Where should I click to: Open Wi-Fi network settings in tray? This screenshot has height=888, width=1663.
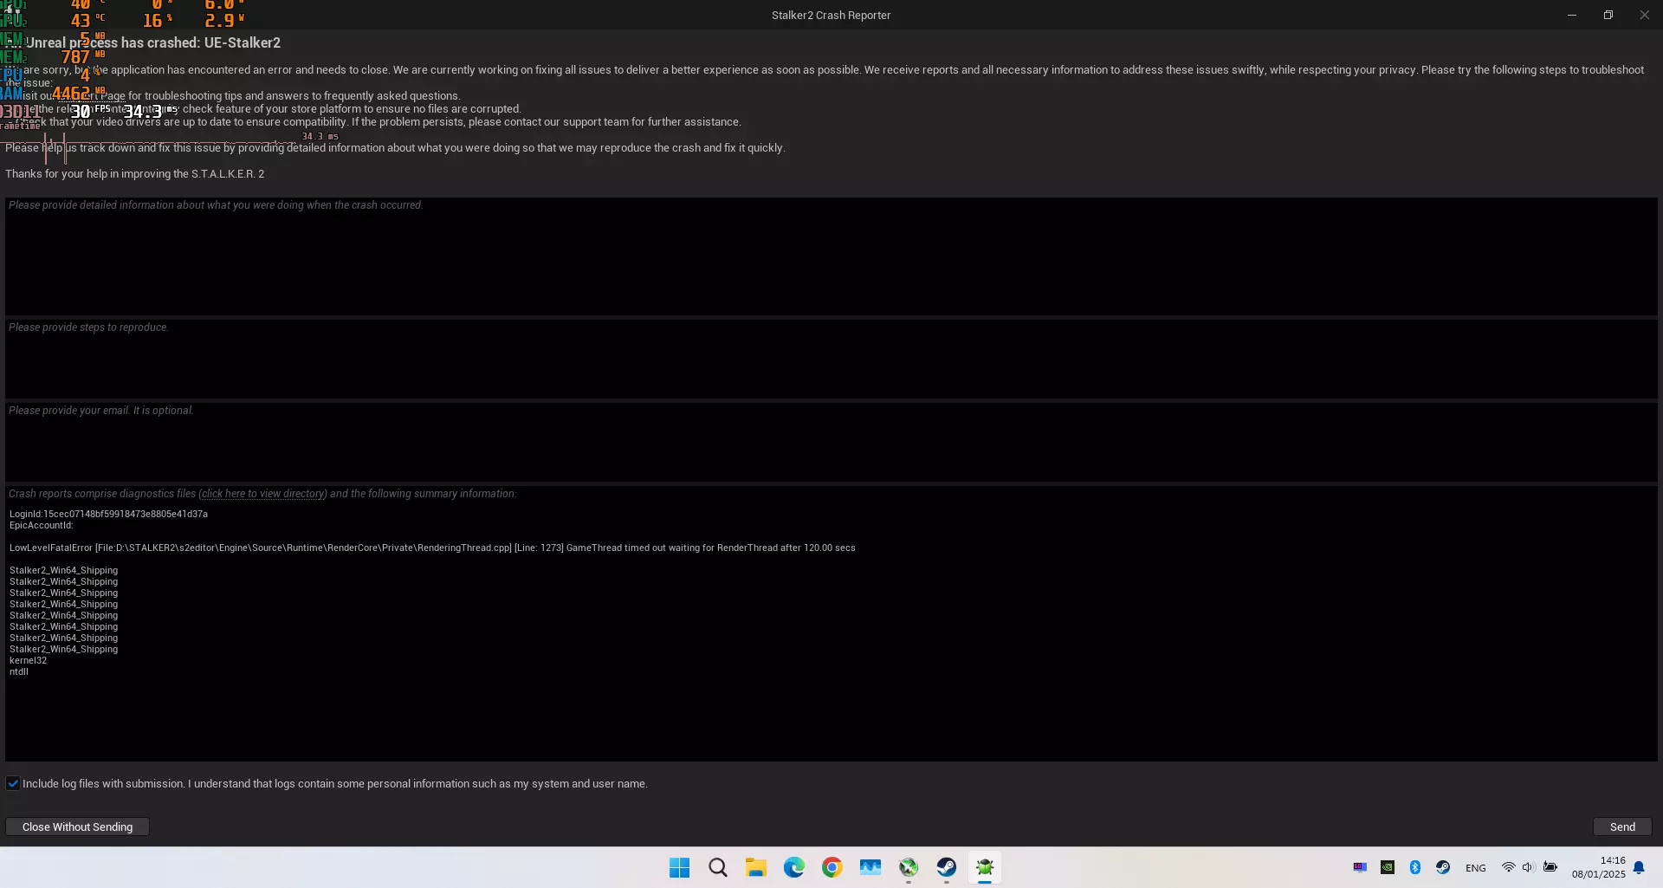[x=1508, y=867]
